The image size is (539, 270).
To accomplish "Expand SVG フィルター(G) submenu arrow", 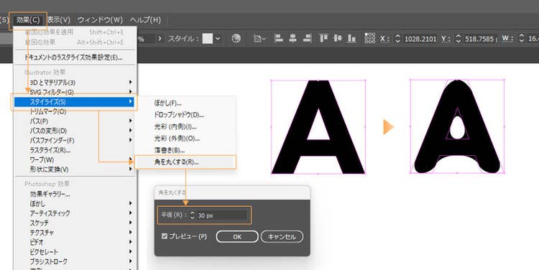I will point(130,92).
